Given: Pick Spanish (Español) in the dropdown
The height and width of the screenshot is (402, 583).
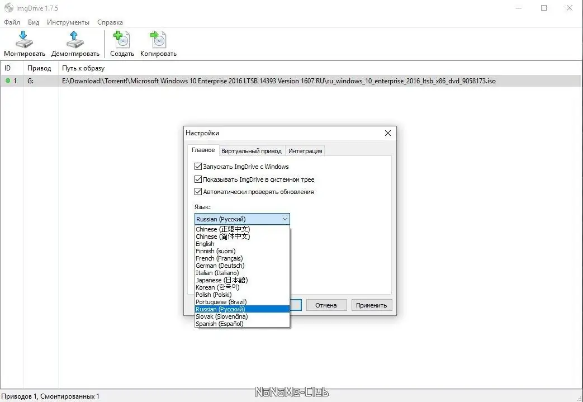Looking at the screenshot, I should pyautogui.click(x=242, y=324).
